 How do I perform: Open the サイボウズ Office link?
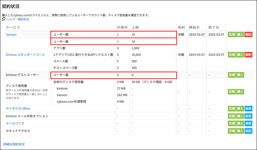coord(18,109)
